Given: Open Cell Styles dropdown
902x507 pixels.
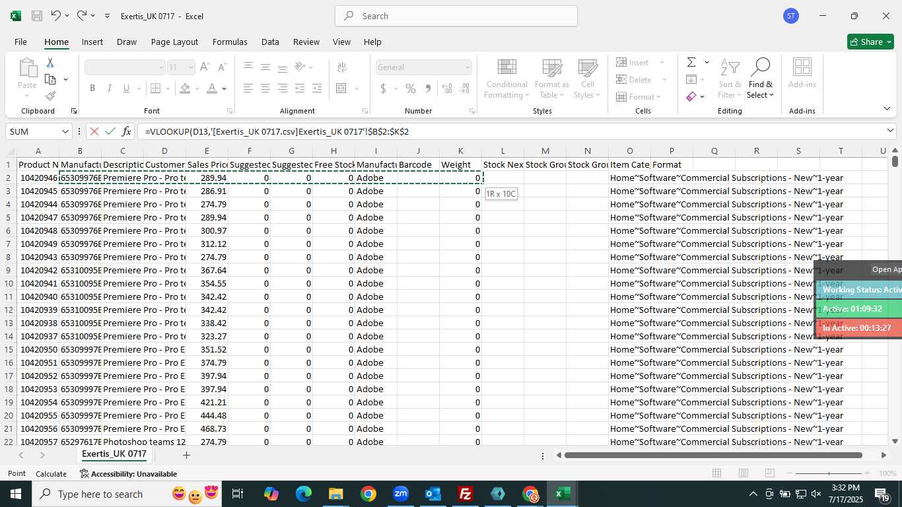Looking at the screenshot, I should pyautogui.click(x=587, y=79).
